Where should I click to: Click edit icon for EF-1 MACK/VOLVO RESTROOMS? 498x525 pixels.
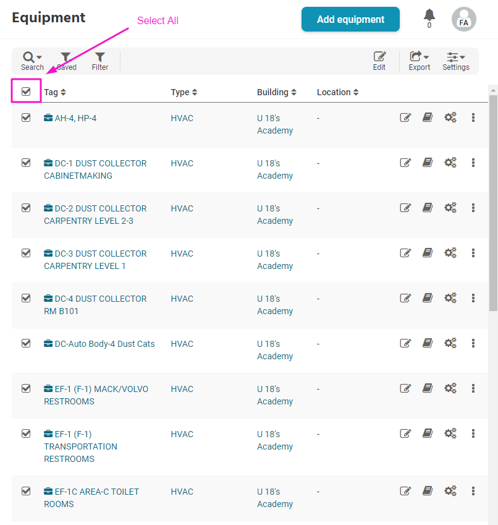[405, 388]
